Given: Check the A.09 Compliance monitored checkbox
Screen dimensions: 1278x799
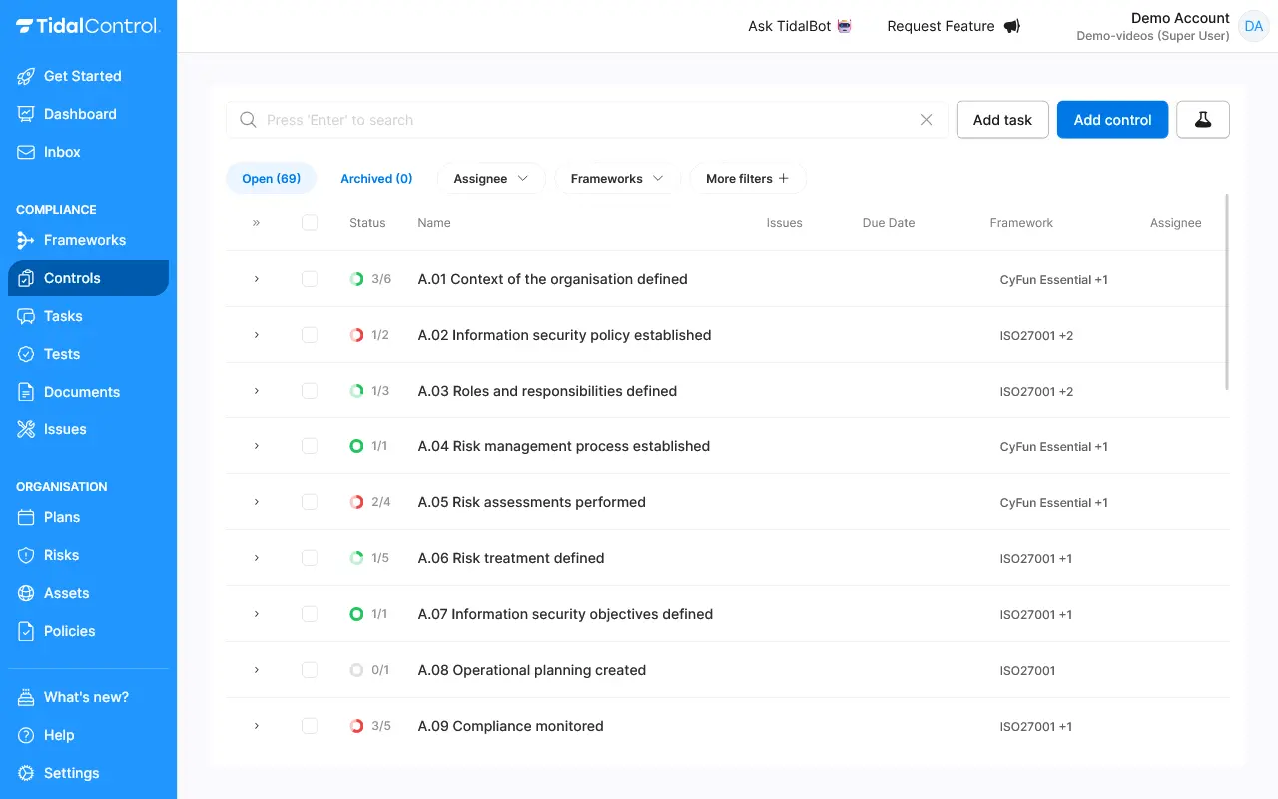Looking at the screenshot, I should tap(310, 726).
